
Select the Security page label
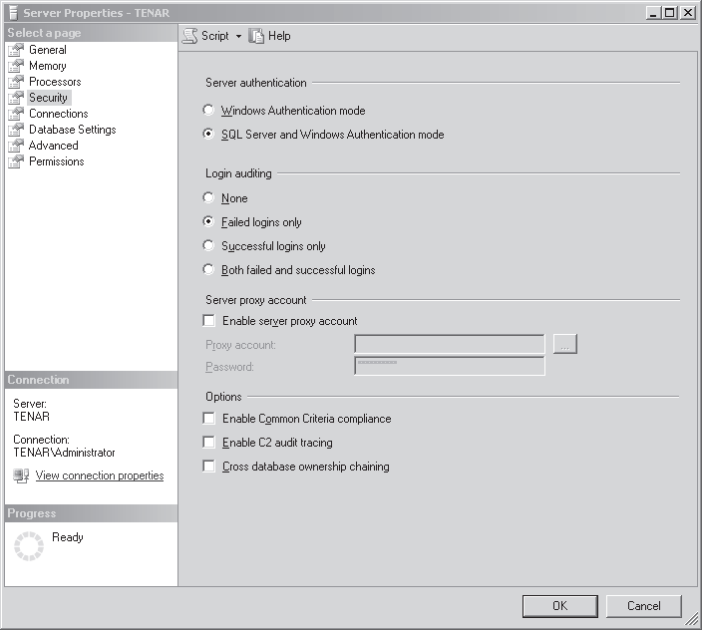(x=48, y=98)
